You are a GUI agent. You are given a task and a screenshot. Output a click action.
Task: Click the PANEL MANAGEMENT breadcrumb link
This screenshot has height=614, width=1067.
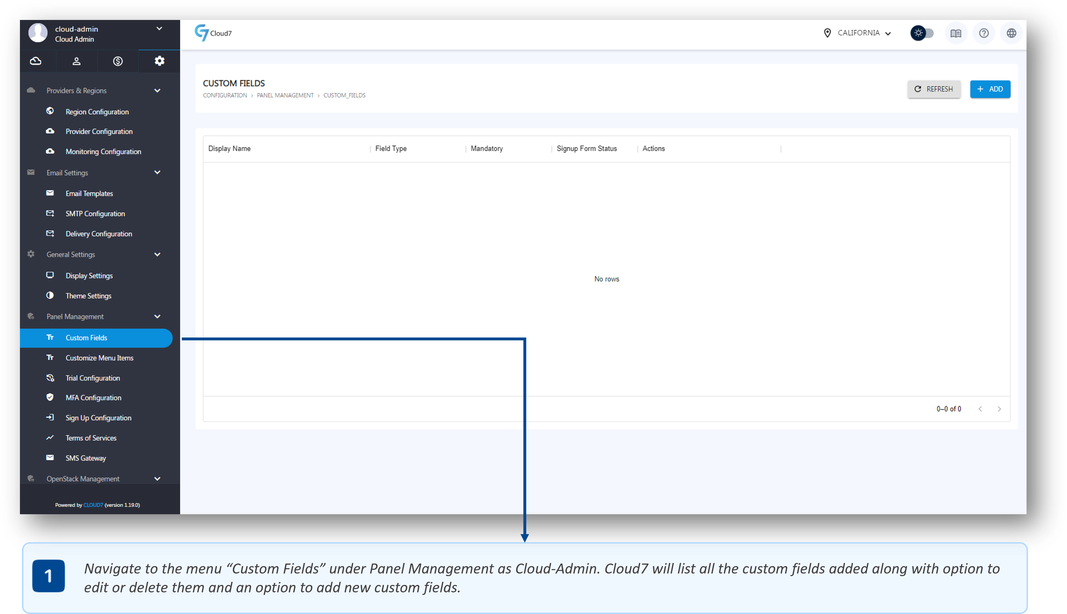tap(285, 95)
